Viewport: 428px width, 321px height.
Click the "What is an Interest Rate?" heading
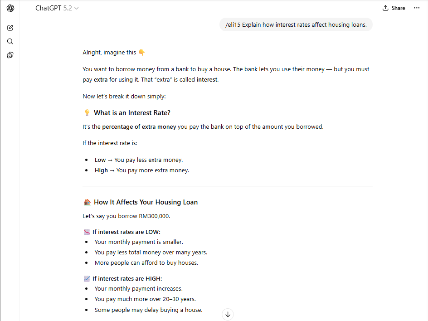pyautogui.click(x=132, y=113)
